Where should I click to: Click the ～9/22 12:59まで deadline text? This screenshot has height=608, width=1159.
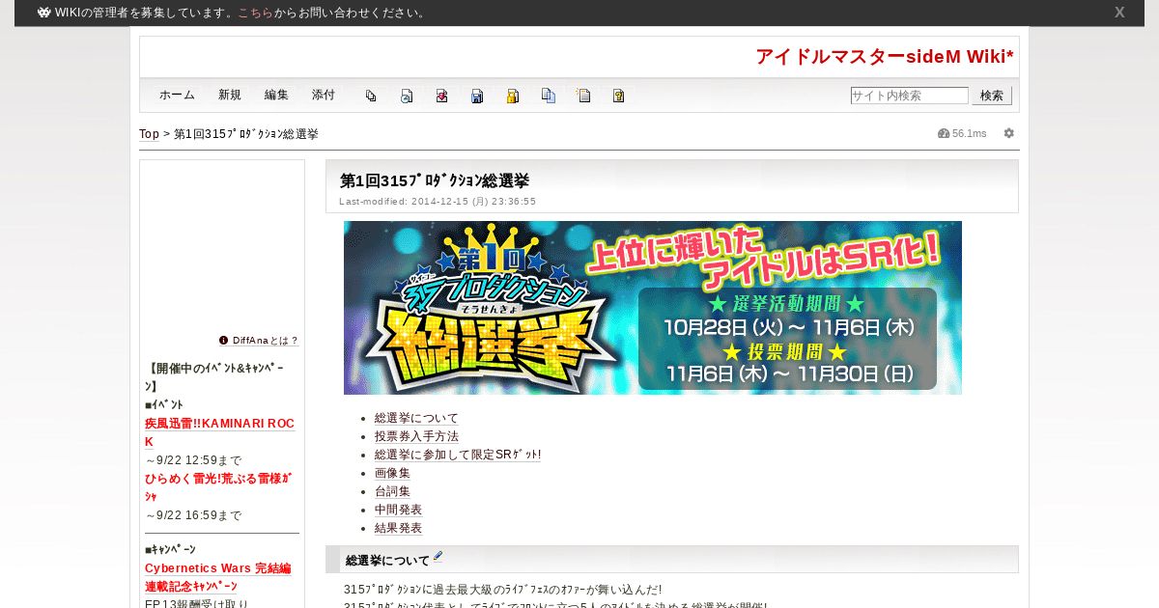(193, 460)
